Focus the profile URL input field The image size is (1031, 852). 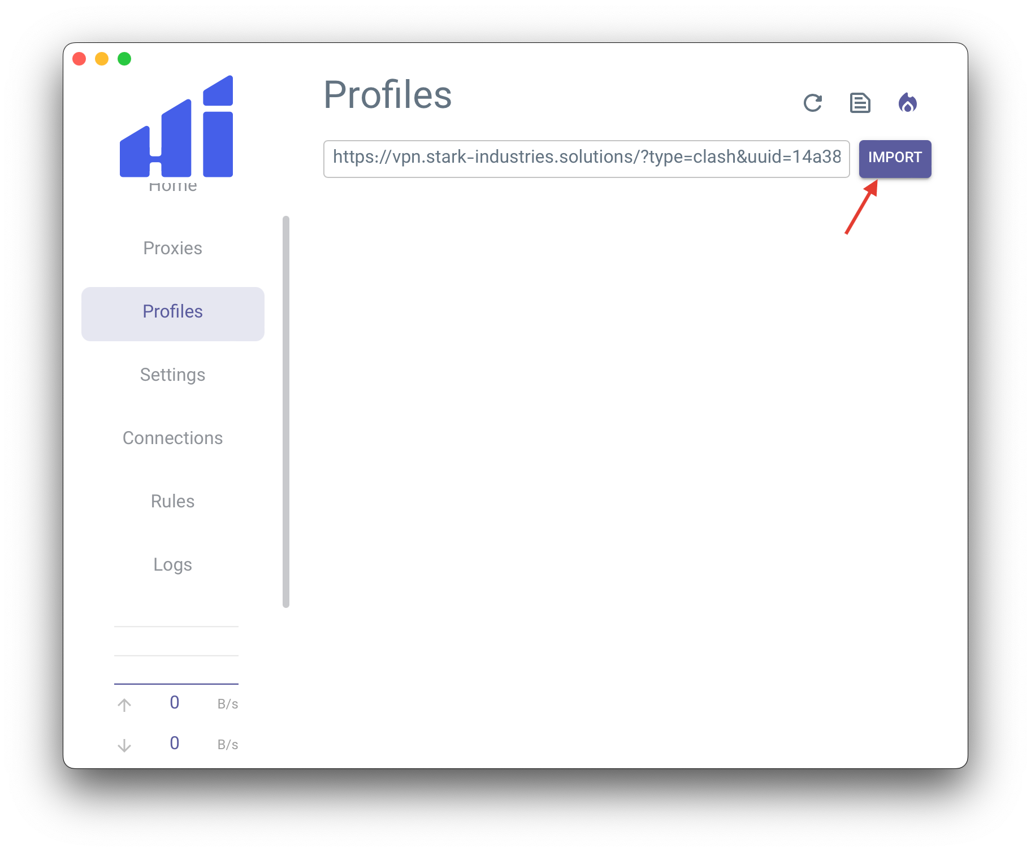click(586, 159)
